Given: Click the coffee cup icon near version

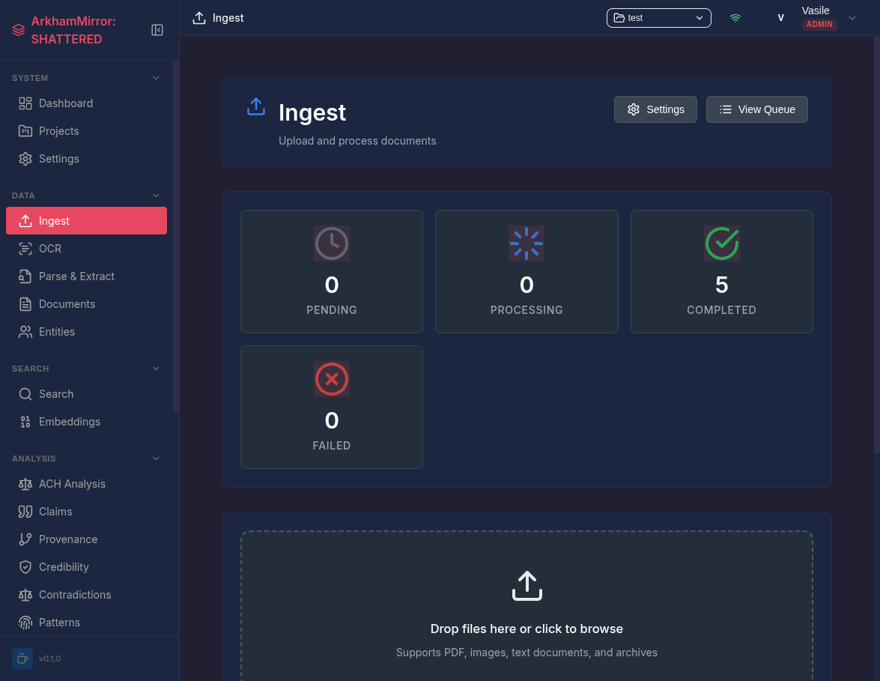Looking at the screenshot, I should [22, 659].
